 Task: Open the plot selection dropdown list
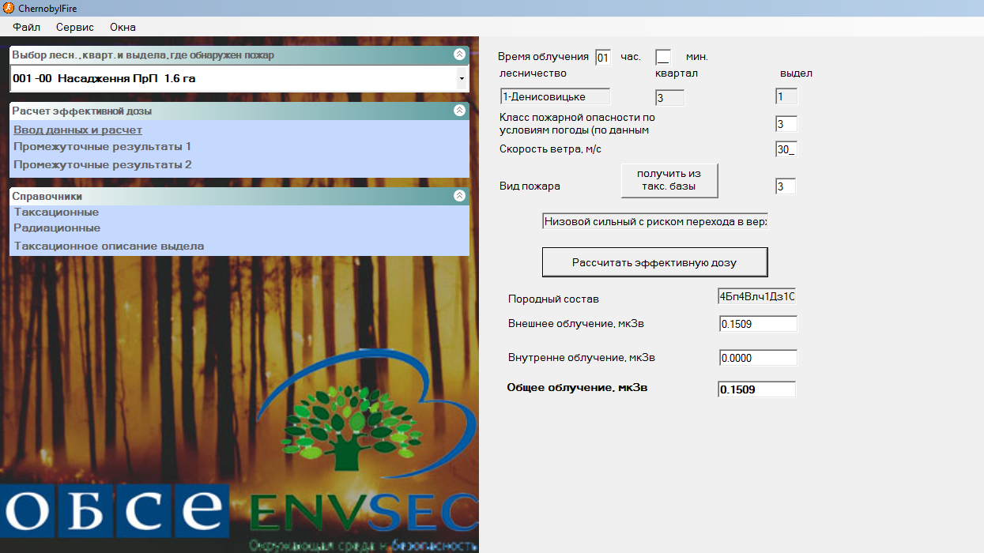(x=461, y=79)
